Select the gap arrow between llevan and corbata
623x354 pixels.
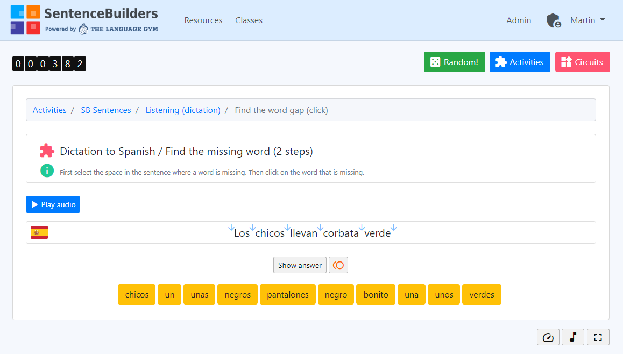[320, 228]
